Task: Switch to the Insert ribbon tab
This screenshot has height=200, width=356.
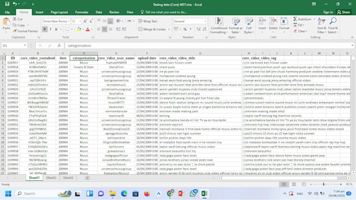Action: coord(39,12)
